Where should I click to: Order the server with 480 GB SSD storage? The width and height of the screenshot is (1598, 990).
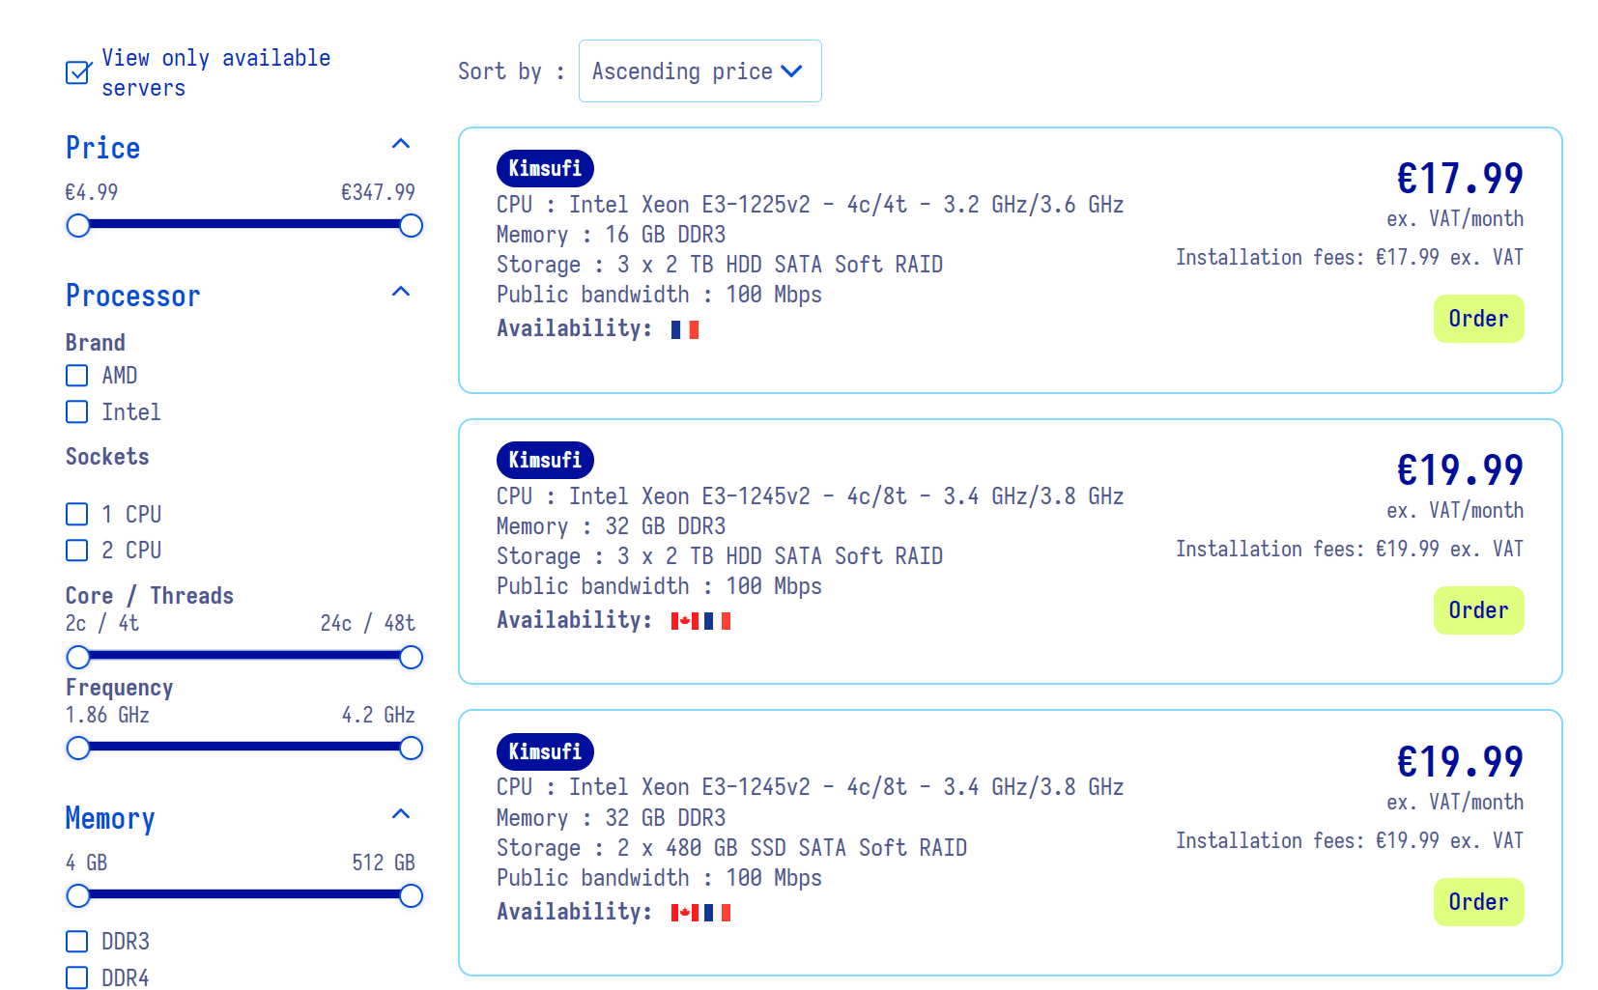(x=1477, y=902)
